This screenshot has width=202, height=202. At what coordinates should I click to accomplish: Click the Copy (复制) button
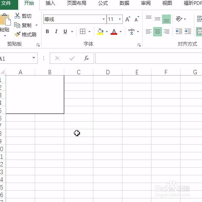pos(23,25)
